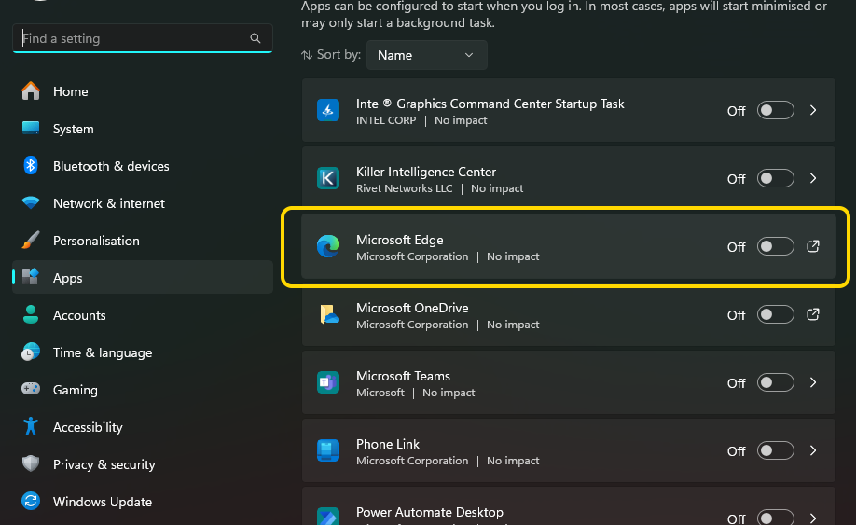856x525 pixels.
Task: Click the Windows Update sync icon
Action: (x=31, y=501)
